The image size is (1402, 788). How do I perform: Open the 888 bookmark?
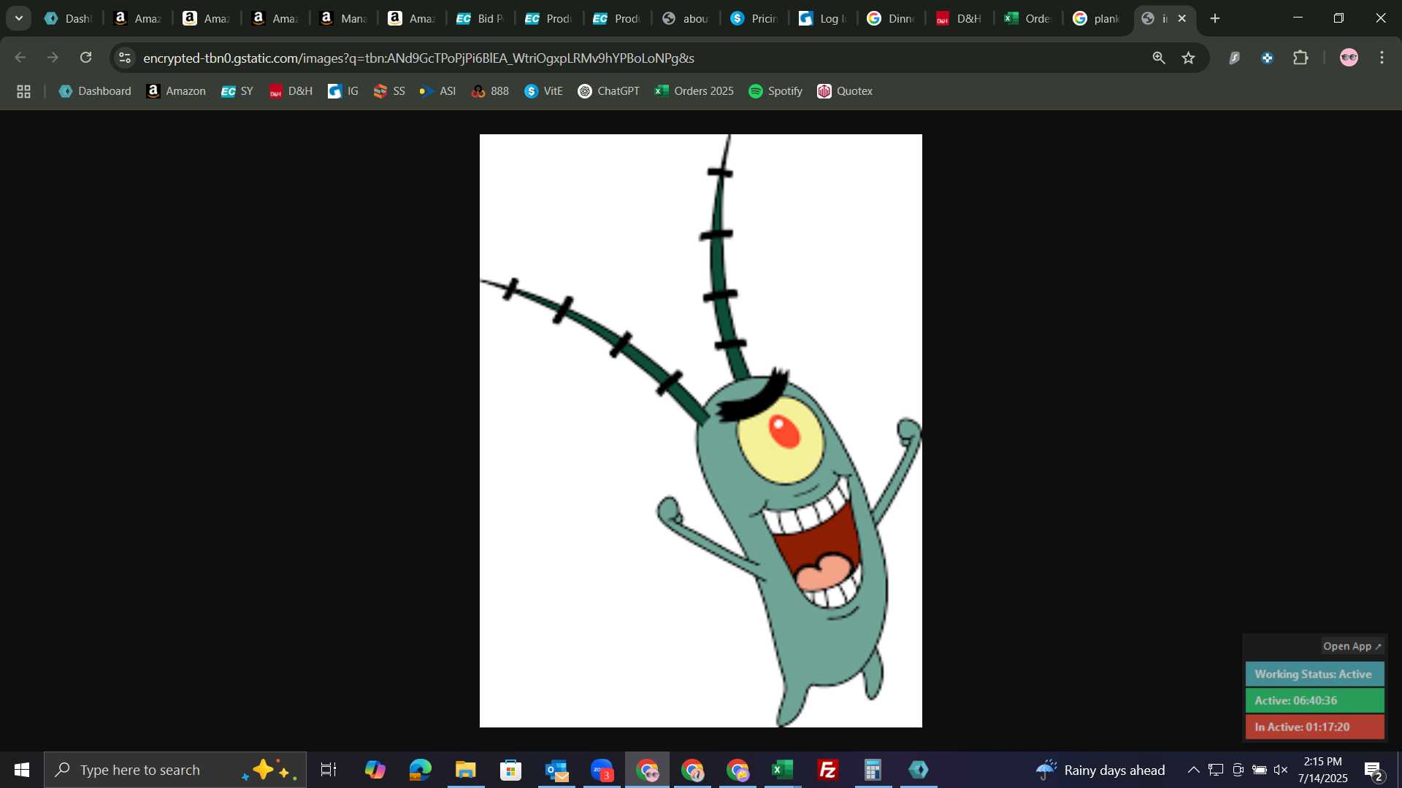(491, 91)
